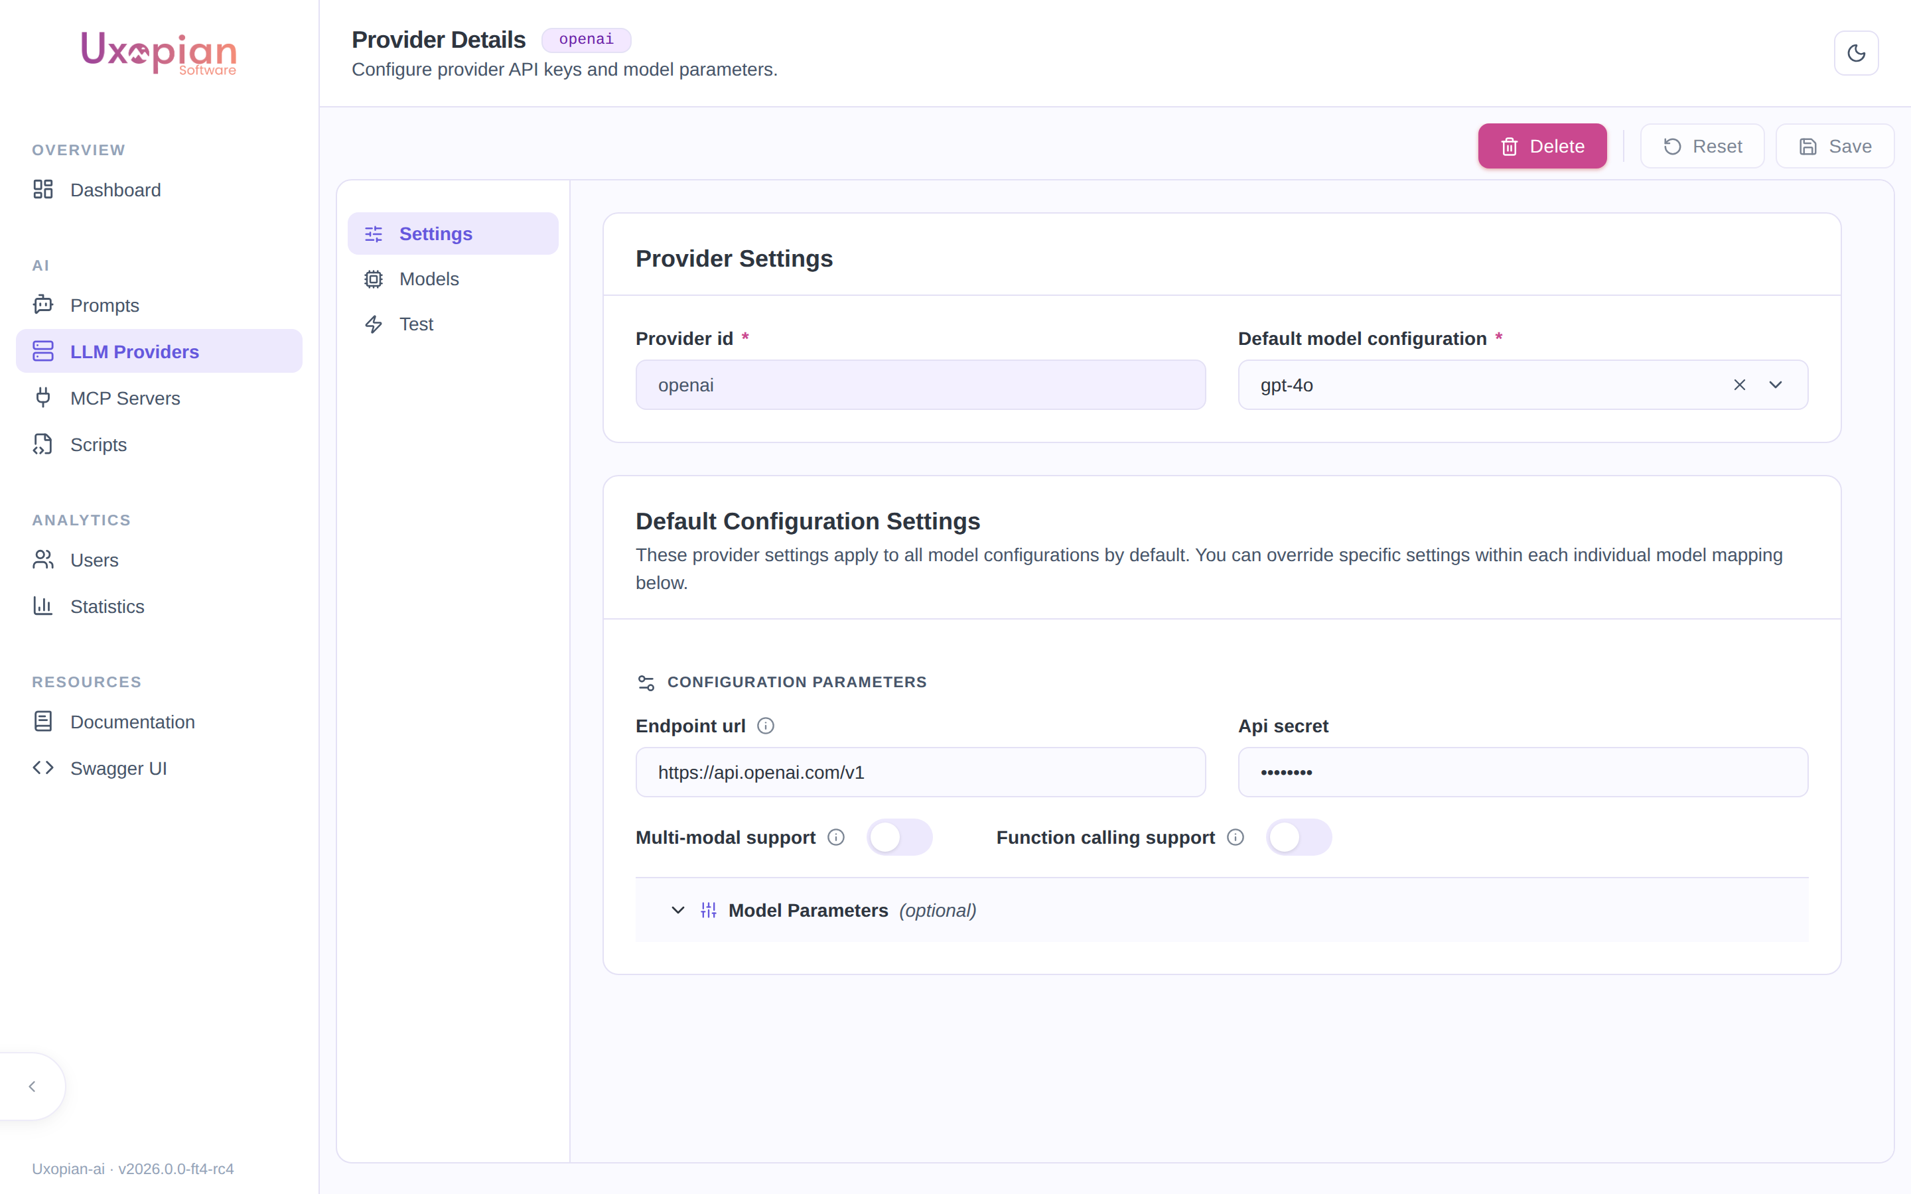Open the Default model configuration dropdown arrow

(1775, 385)
